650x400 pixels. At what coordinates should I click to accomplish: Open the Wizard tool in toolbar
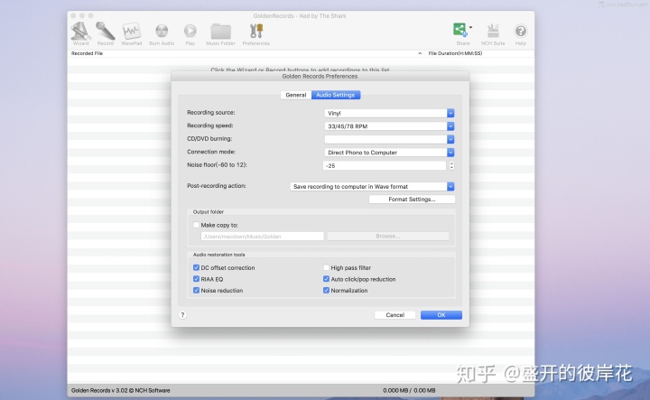[81, 32]
